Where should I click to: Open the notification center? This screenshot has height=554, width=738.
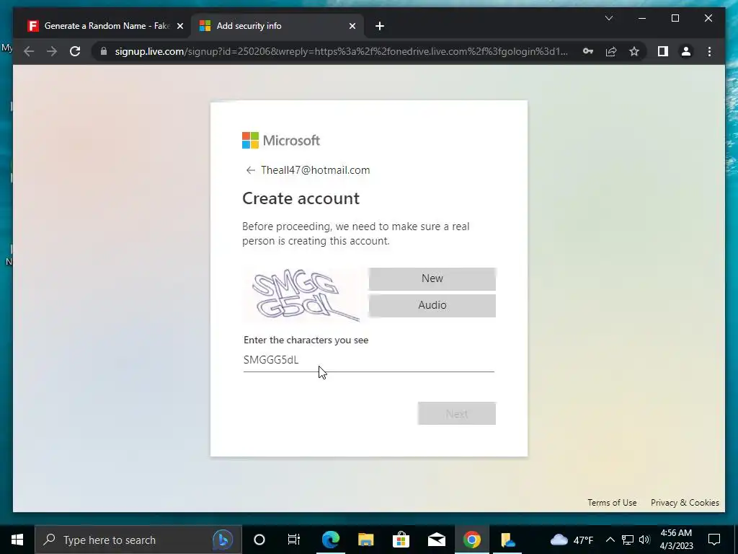714,540
